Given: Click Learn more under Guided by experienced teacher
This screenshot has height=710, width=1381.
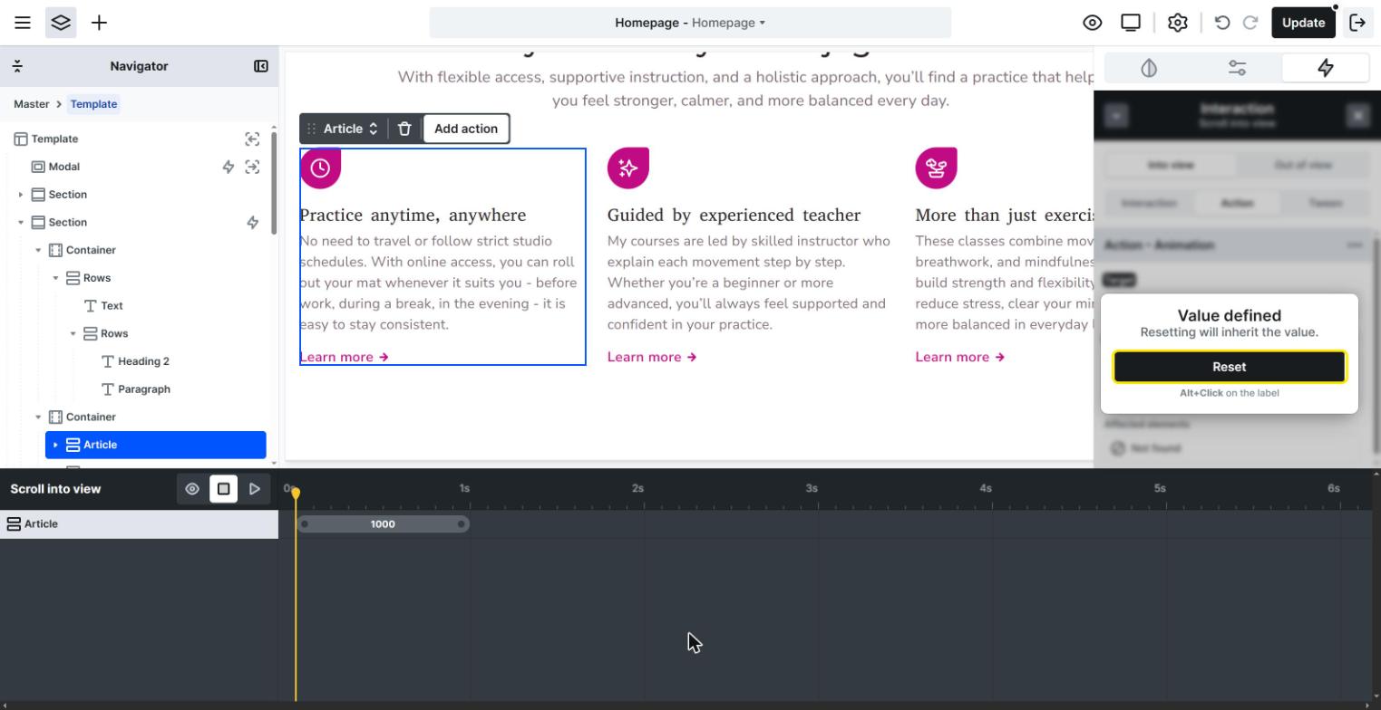Looking at the screenshot, I should (652, 357).
